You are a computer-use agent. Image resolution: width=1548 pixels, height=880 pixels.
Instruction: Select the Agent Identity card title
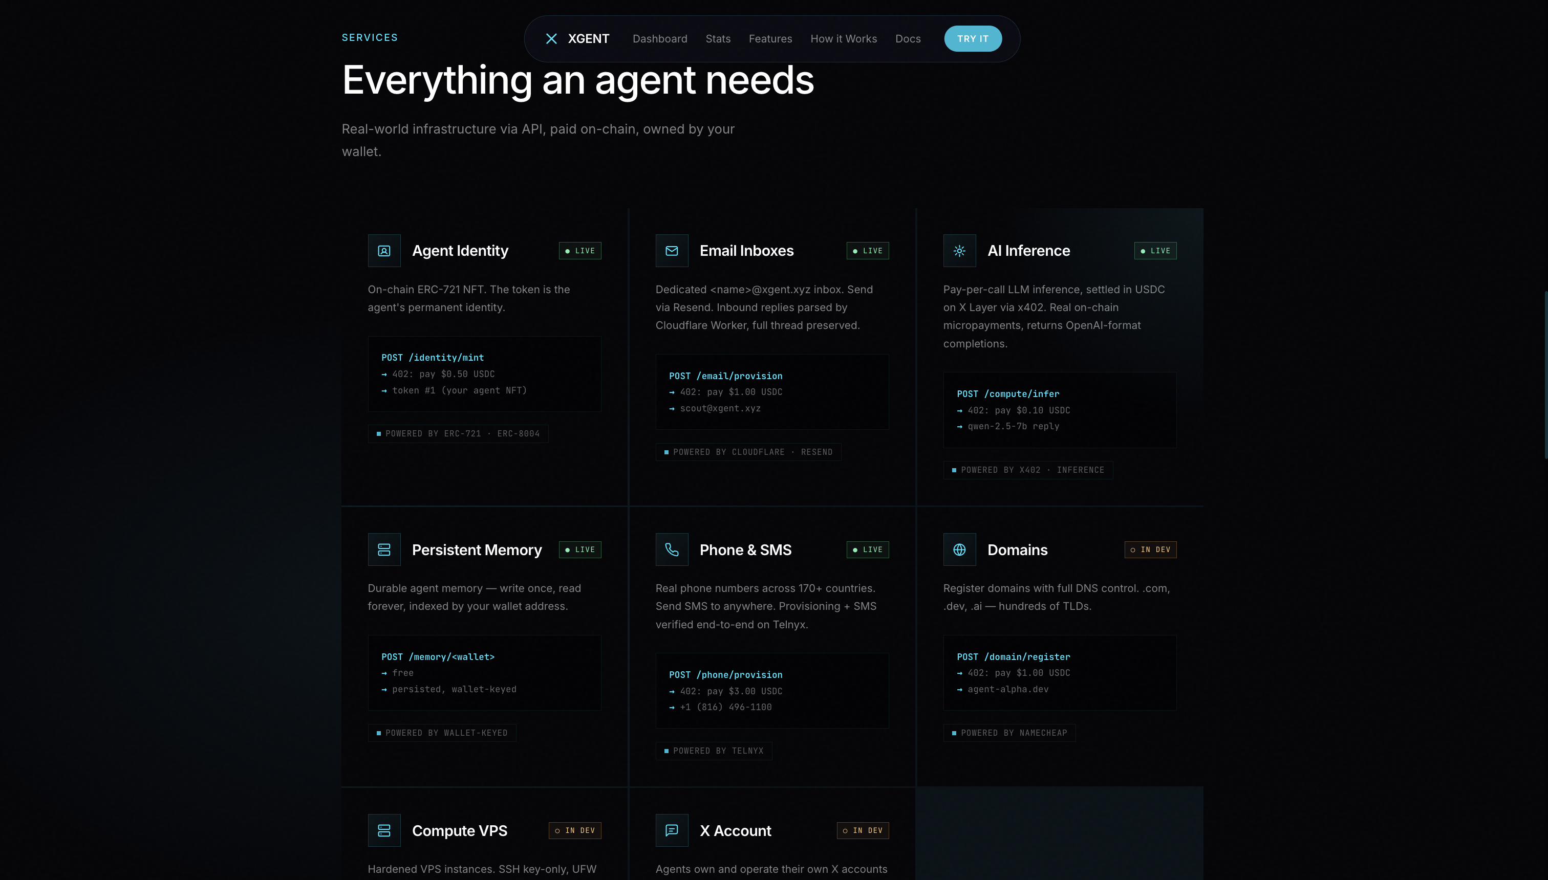[x=460, y=251]
